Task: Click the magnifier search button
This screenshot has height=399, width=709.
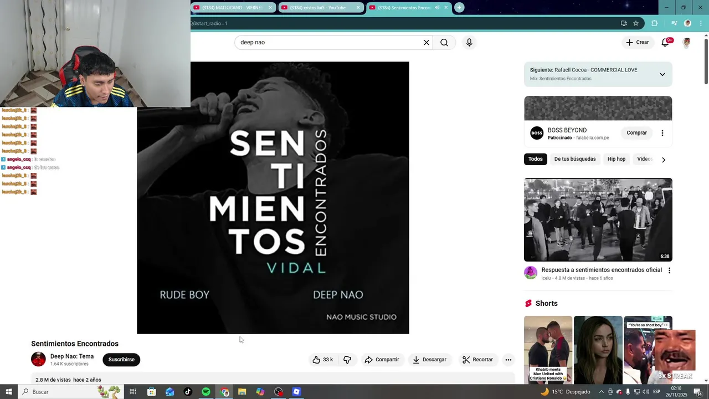Action: tap(444, 43)
